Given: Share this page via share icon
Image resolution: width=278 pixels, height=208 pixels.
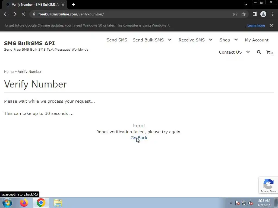Looking at the screenshot, I should pos(235,14).
